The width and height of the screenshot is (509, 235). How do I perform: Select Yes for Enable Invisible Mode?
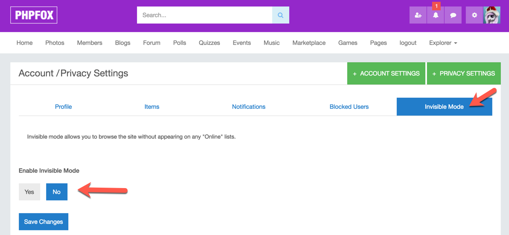tap(29, 192)
